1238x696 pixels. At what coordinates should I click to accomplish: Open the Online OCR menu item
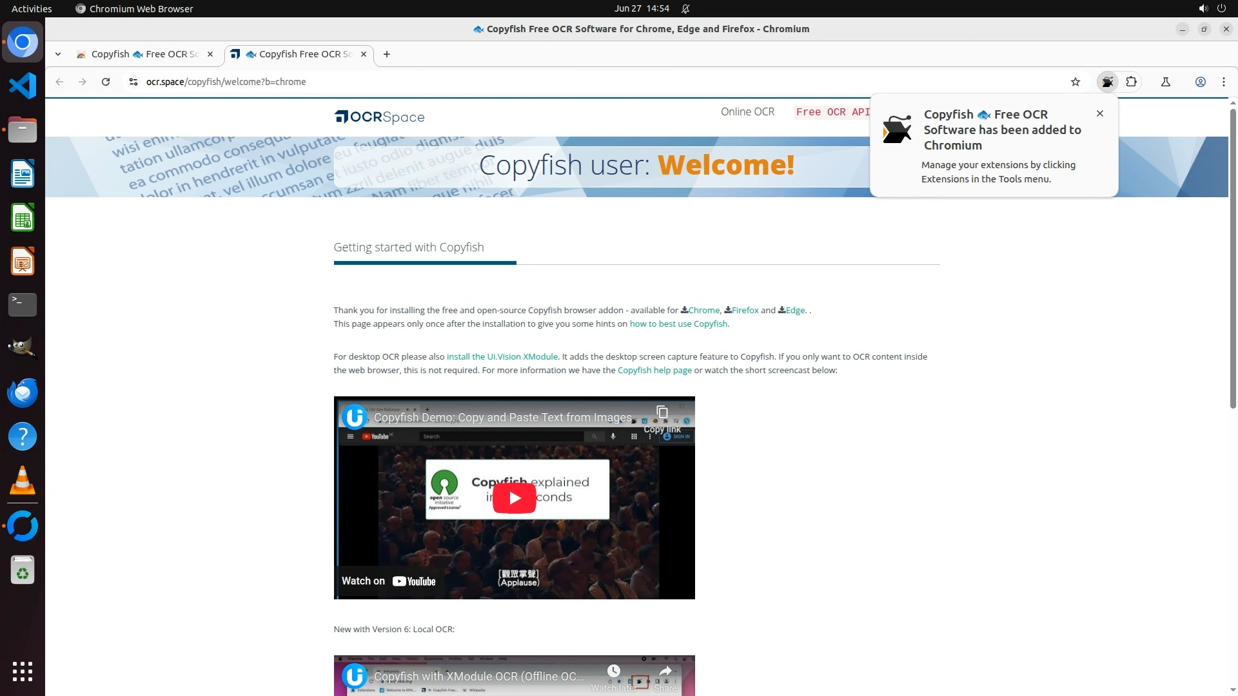point(747,111)
